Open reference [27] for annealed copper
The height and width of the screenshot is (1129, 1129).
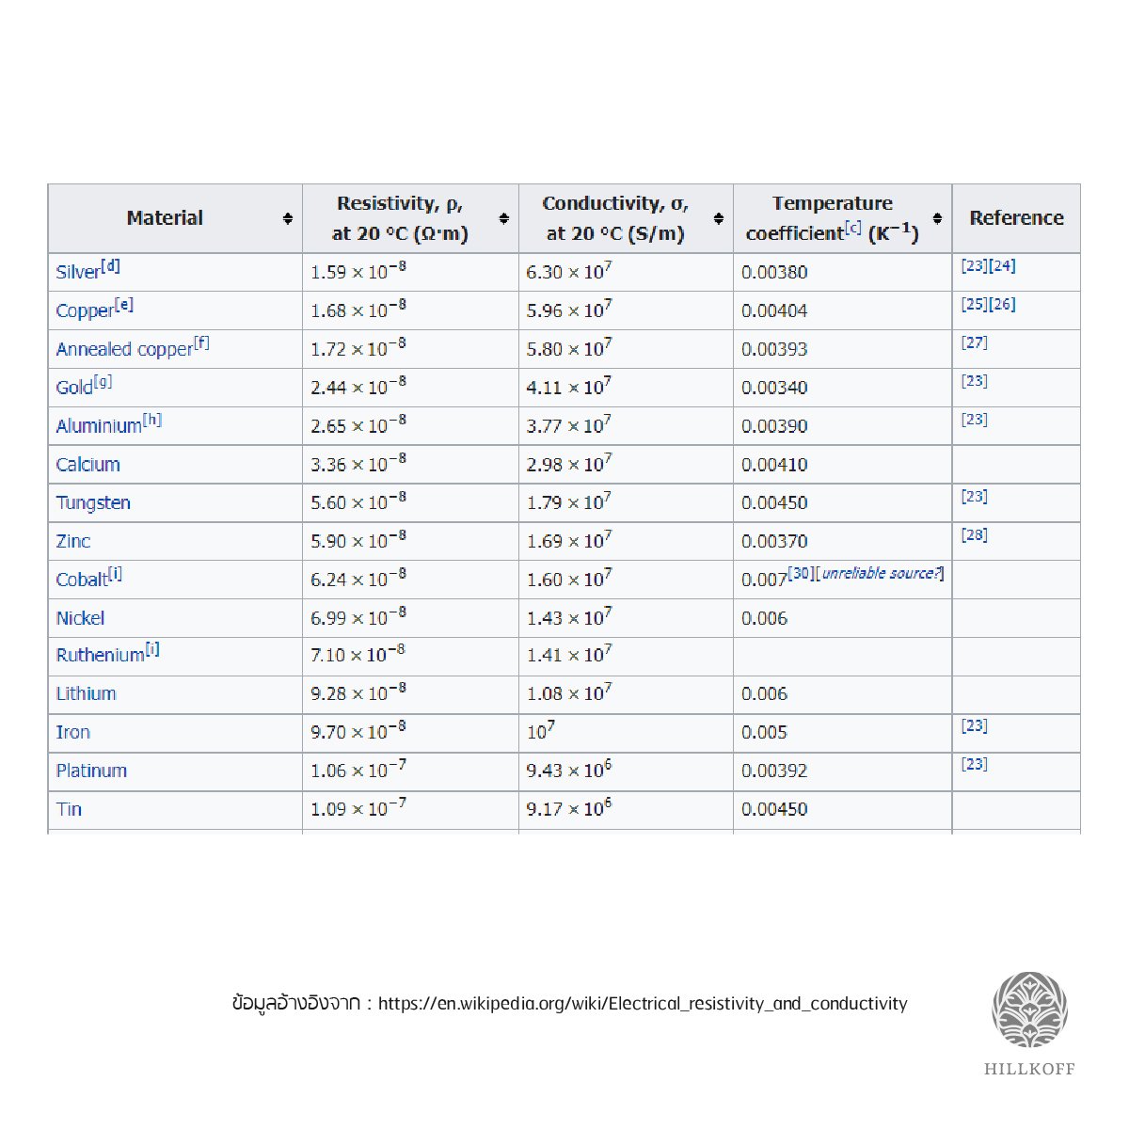[x=974, y=342]
